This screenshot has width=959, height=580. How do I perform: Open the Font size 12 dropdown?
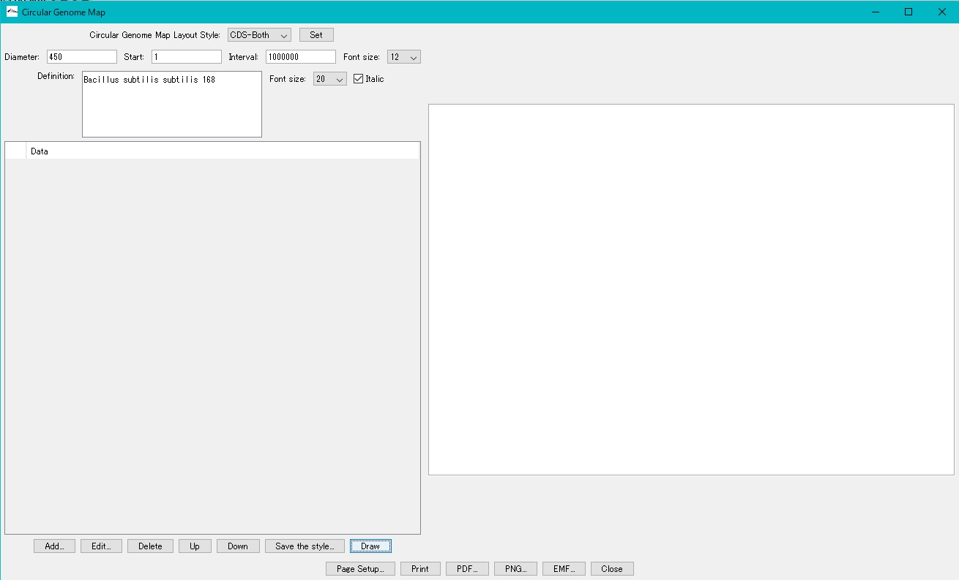[x=403, y=57]
